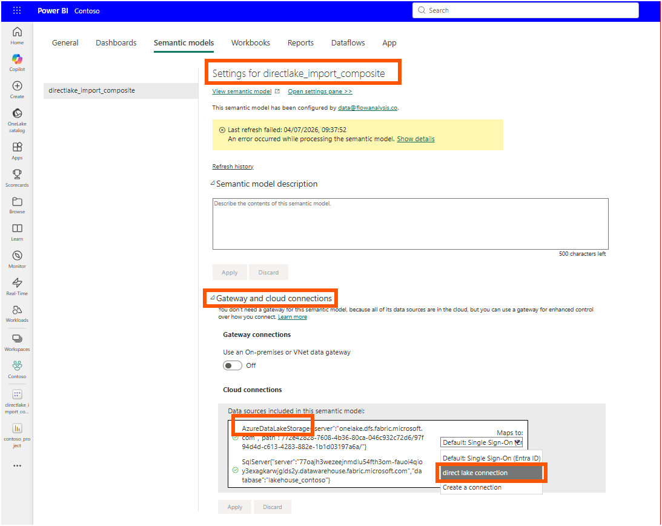Screen dimensions: 662x526
Task: Open View semantic model link
Action: point(242,92)
